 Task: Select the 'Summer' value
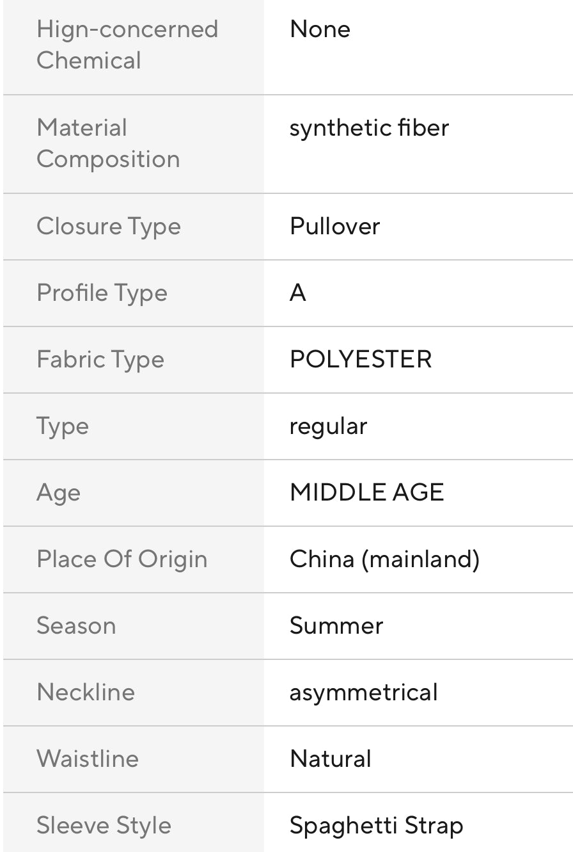336,626
